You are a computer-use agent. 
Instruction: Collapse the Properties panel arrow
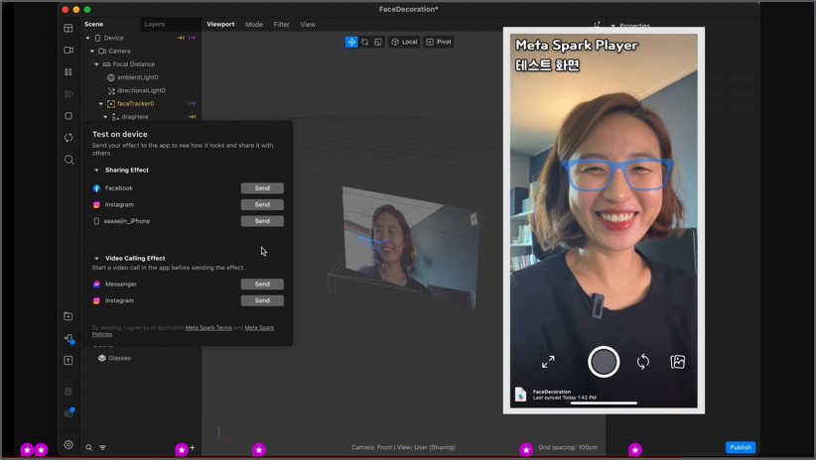pos(613,26)
